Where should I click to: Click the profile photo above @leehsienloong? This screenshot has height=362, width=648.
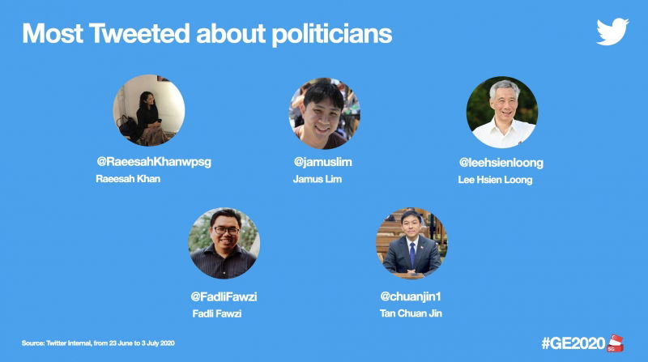point(502,113)
